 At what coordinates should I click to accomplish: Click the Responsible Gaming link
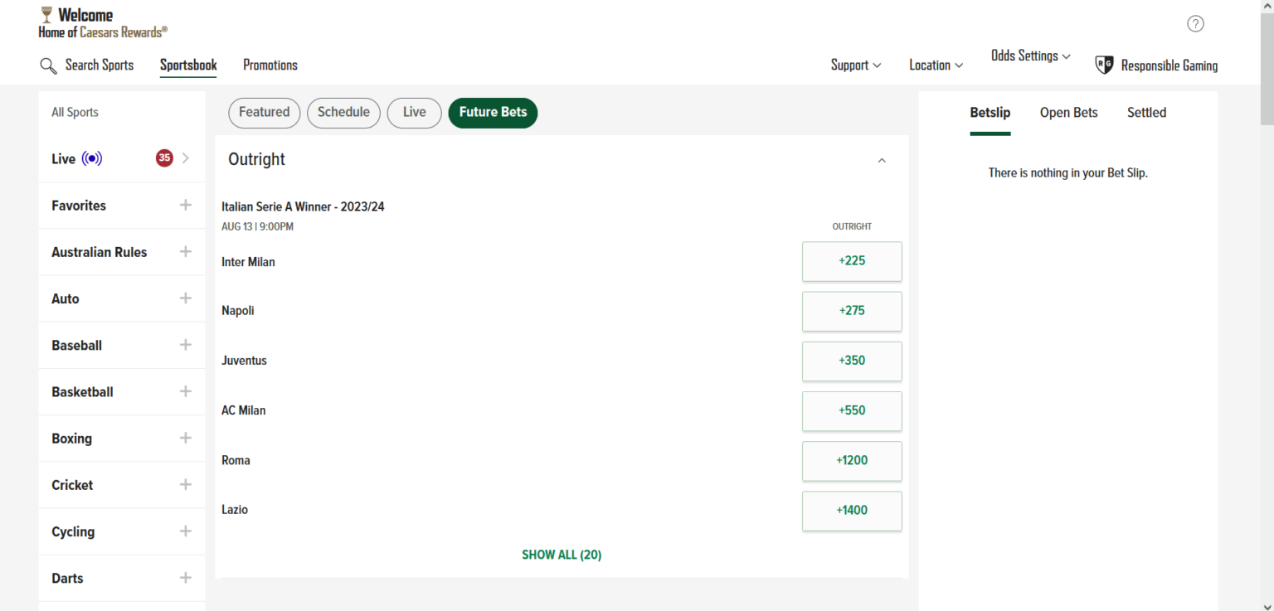1169,65
